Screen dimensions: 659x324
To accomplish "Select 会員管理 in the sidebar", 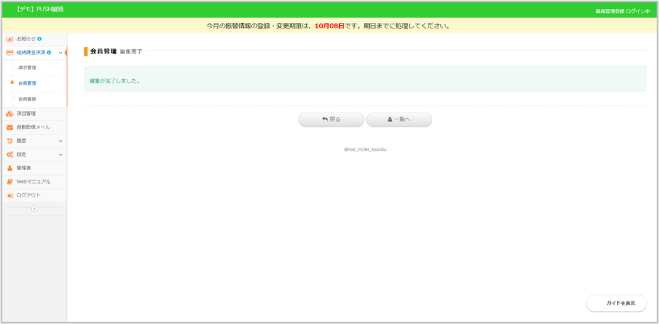I will [27, 83].
